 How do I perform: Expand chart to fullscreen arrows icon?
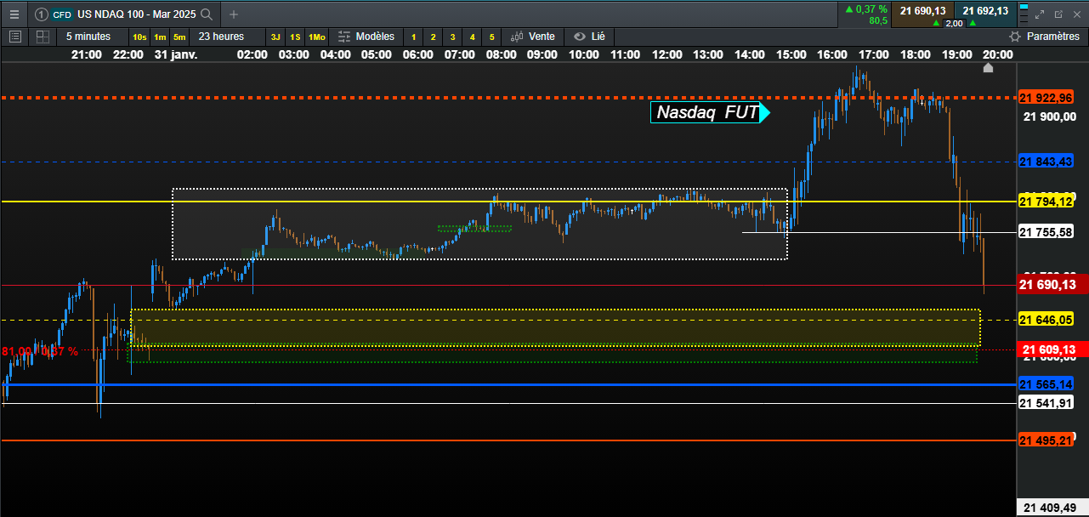(1040, 14)
